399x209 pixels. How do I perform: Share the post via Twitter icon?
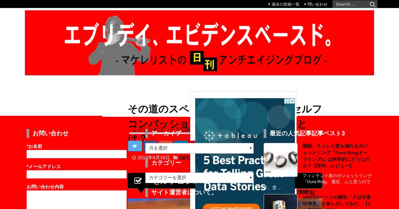tap(135, 146)
